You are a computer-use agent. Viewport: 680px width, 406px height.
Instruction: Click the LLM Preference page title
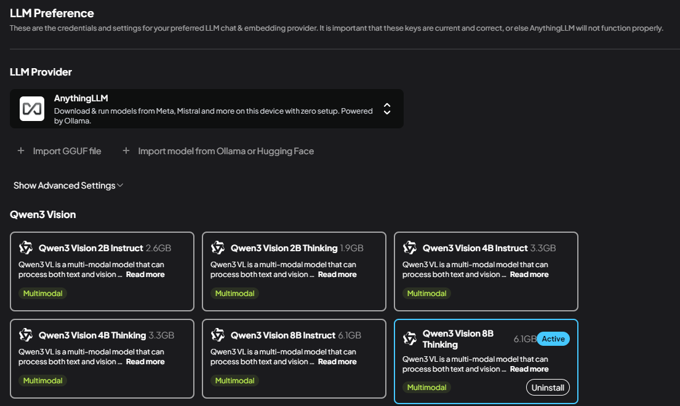click(52, 14)
